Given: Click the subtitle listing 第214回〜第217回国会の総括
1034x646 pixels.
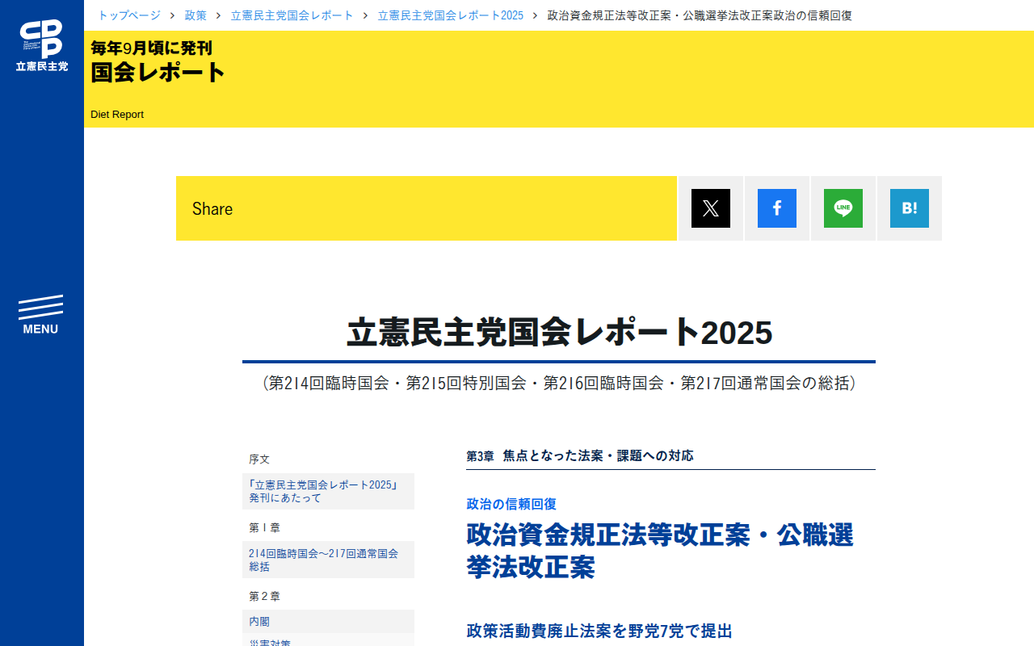Looking at the screenshot, I should (x=559, y=383).
